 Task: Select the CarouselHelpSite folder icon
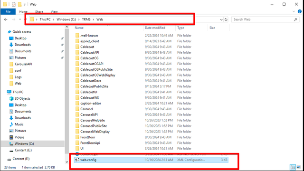(77, 120)
